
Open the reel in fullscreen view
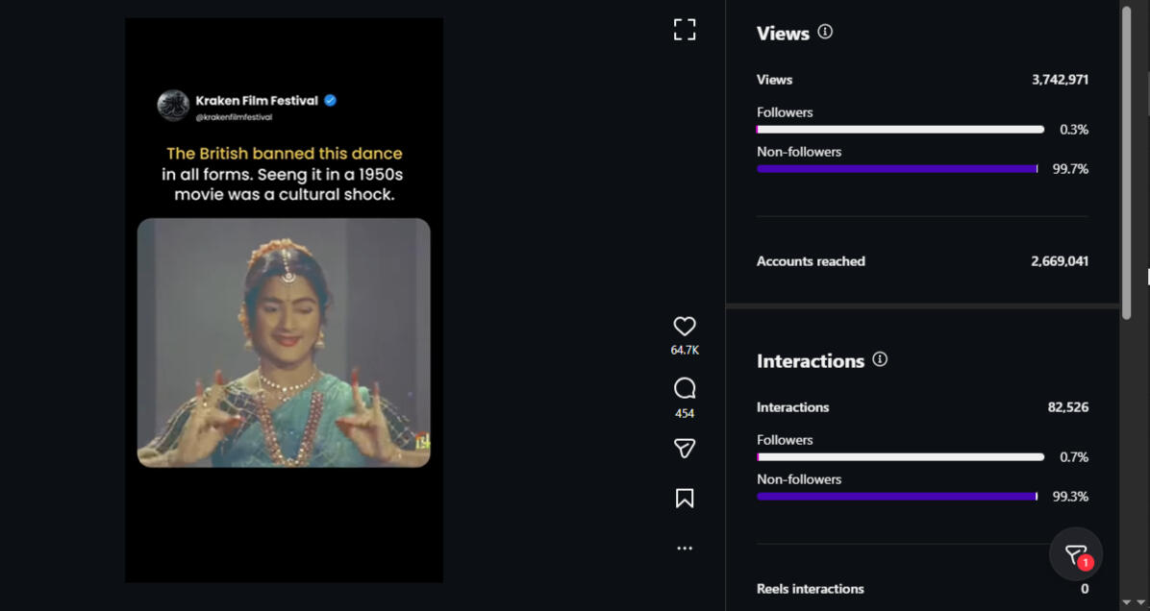coord(685,30)
